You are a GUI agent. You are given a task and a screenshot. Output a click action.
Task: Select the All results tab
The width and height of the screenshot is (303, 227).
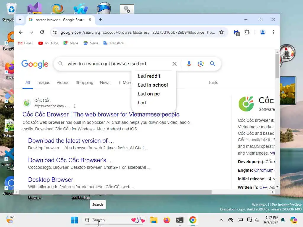point(28,83)
